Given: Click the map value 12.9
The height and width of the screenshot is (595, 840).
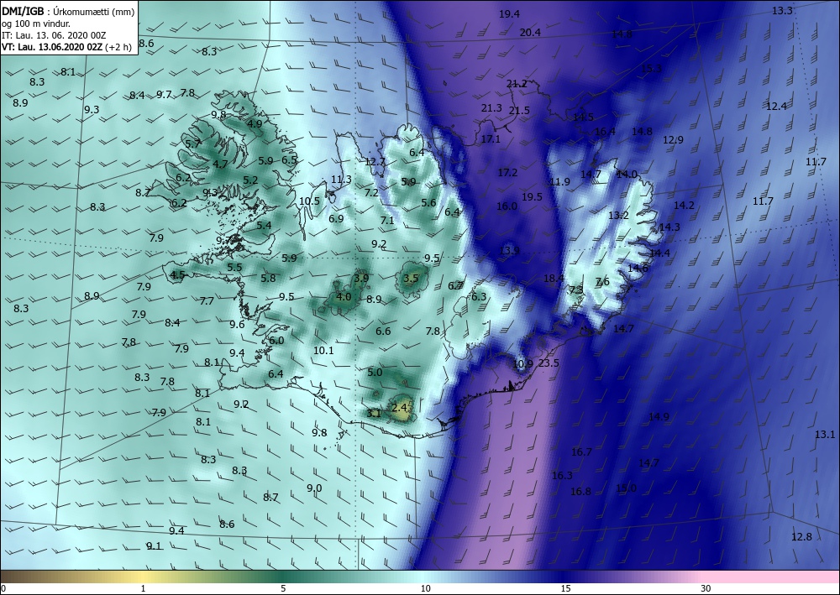Looking at the screenshot, I should (x=673, y=140).
